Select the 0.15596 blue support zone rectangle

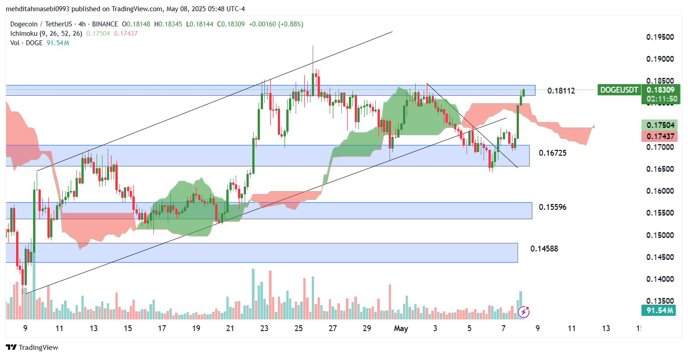tap(269, 211)
